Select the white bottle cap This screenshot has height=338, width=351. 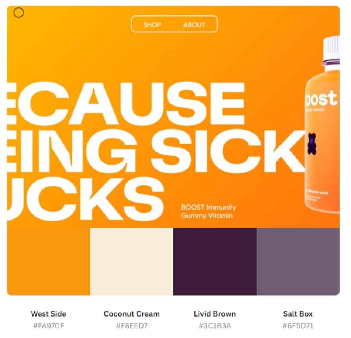(x=331, y=48)
